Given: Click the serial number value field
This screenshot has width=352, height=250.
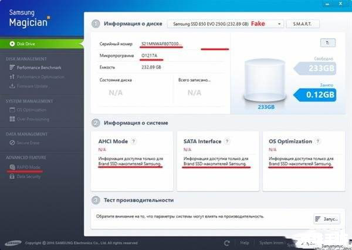Looking at the screenshot, I should coord(161,44).
